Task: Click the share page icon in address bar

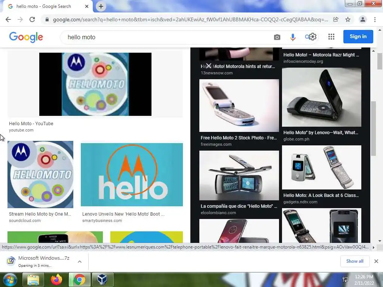Action: [336, 19]
